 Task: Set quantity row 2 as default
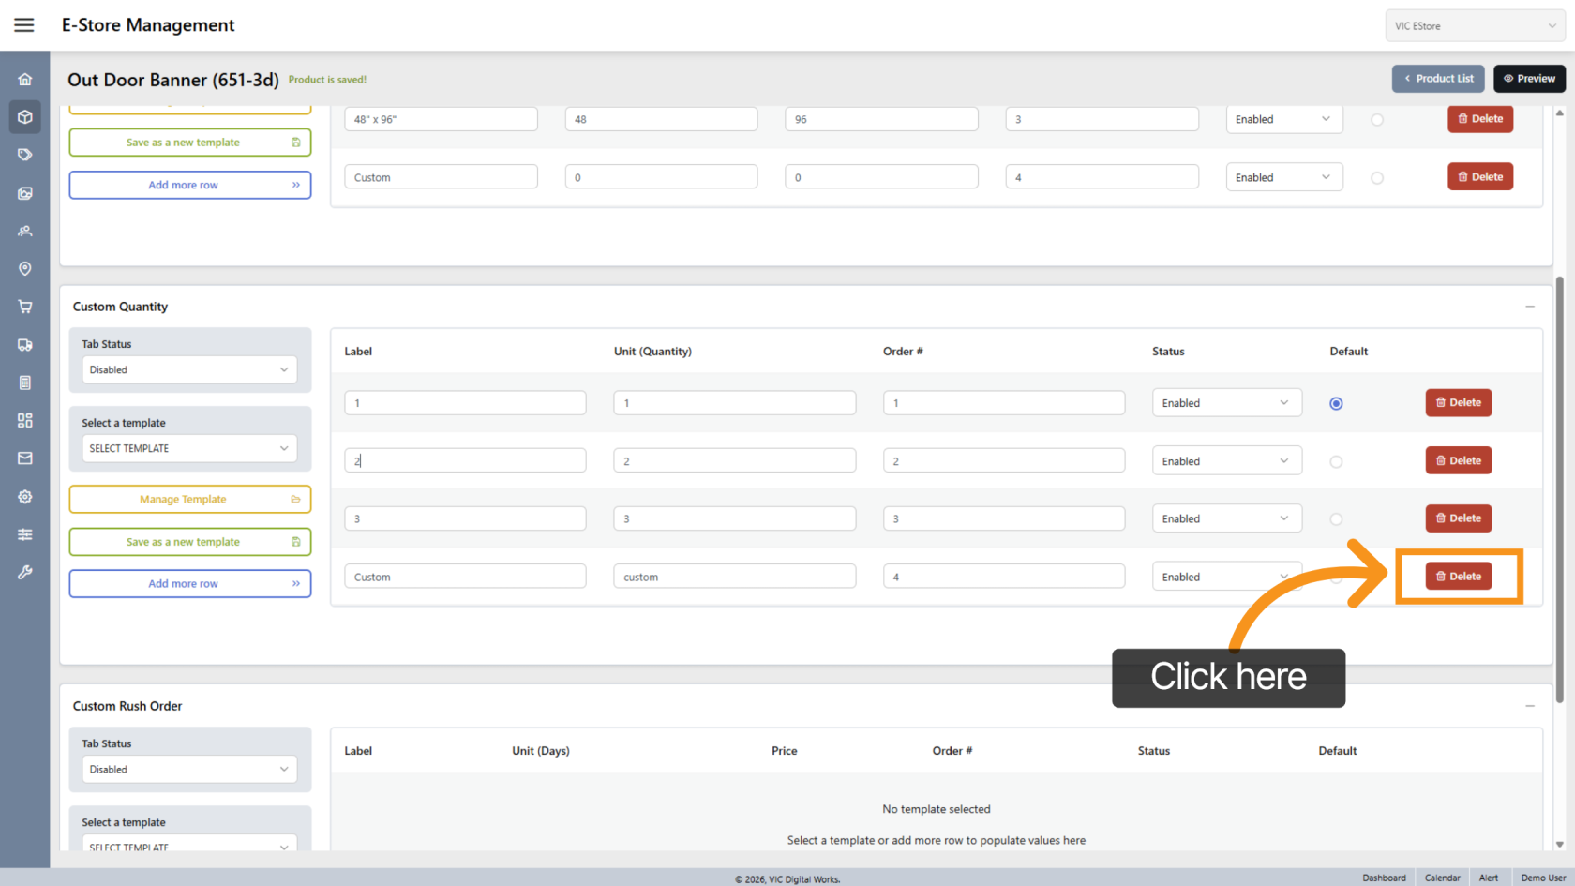tap(1336, 461)
